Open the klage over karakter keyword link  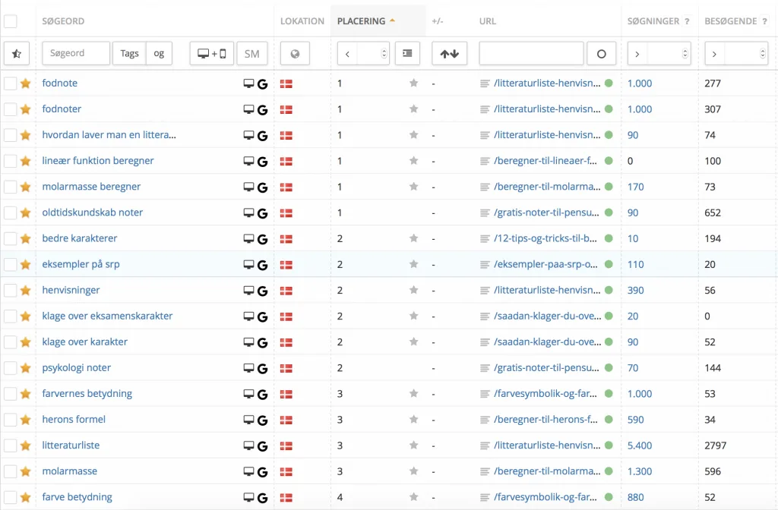(85, 342)
